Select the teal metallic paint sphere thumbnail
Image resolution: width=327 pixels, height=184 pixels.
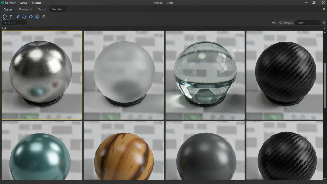click(42, 151)
